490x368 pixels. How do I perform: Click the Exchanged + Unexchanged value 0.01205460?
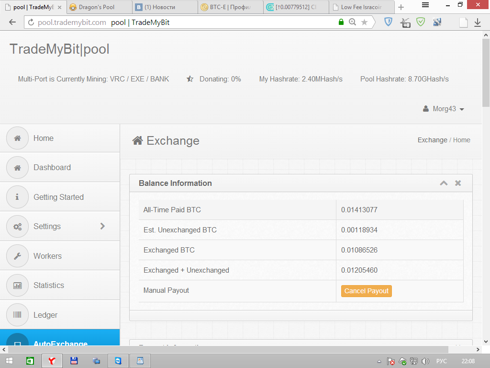tap(359, 270)
